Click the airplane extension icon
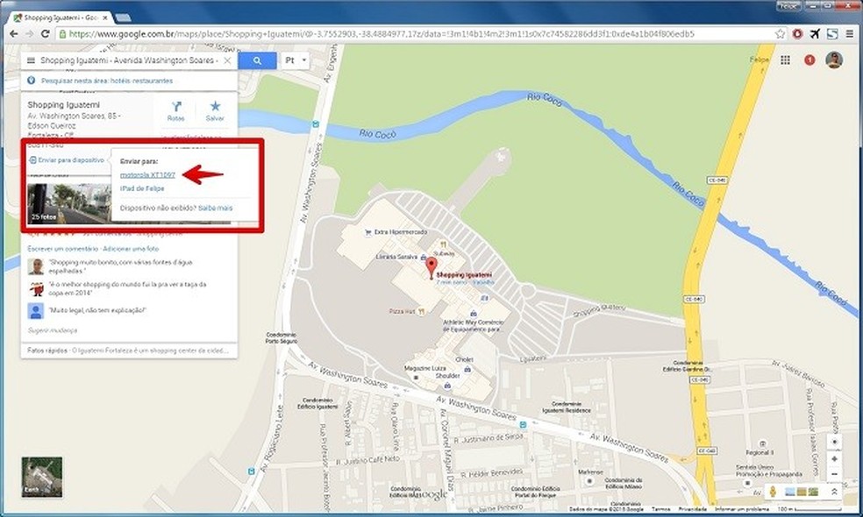 pyautogui.click(x=815, y=33)
